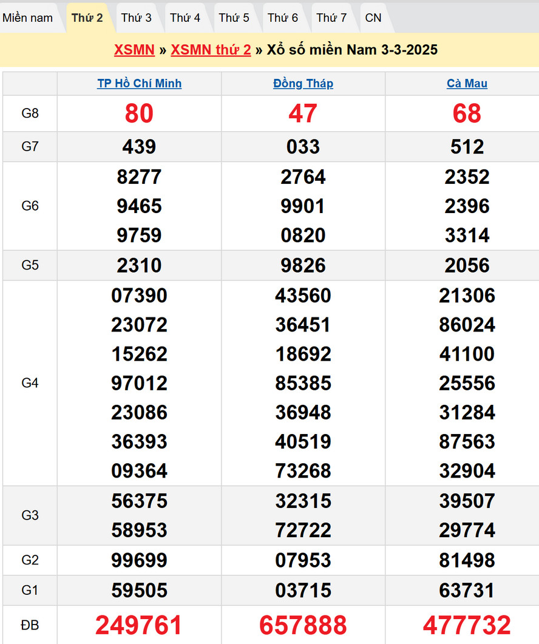This screenshot has height=644, width=539.
Task: Click the red G8 number 80
Action: (139, 114)
